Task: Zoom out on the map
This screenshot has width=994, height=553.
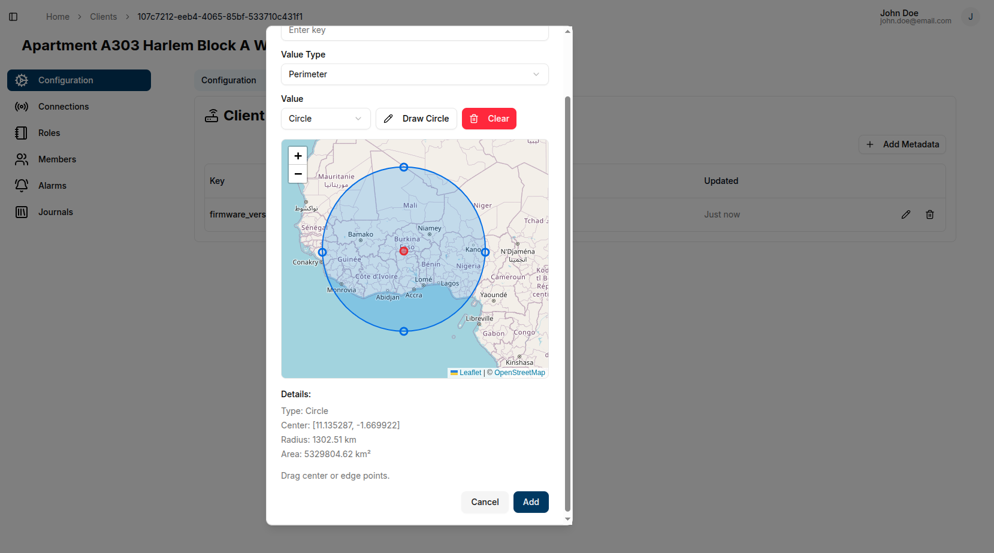Action: click(x=298, y=174)
